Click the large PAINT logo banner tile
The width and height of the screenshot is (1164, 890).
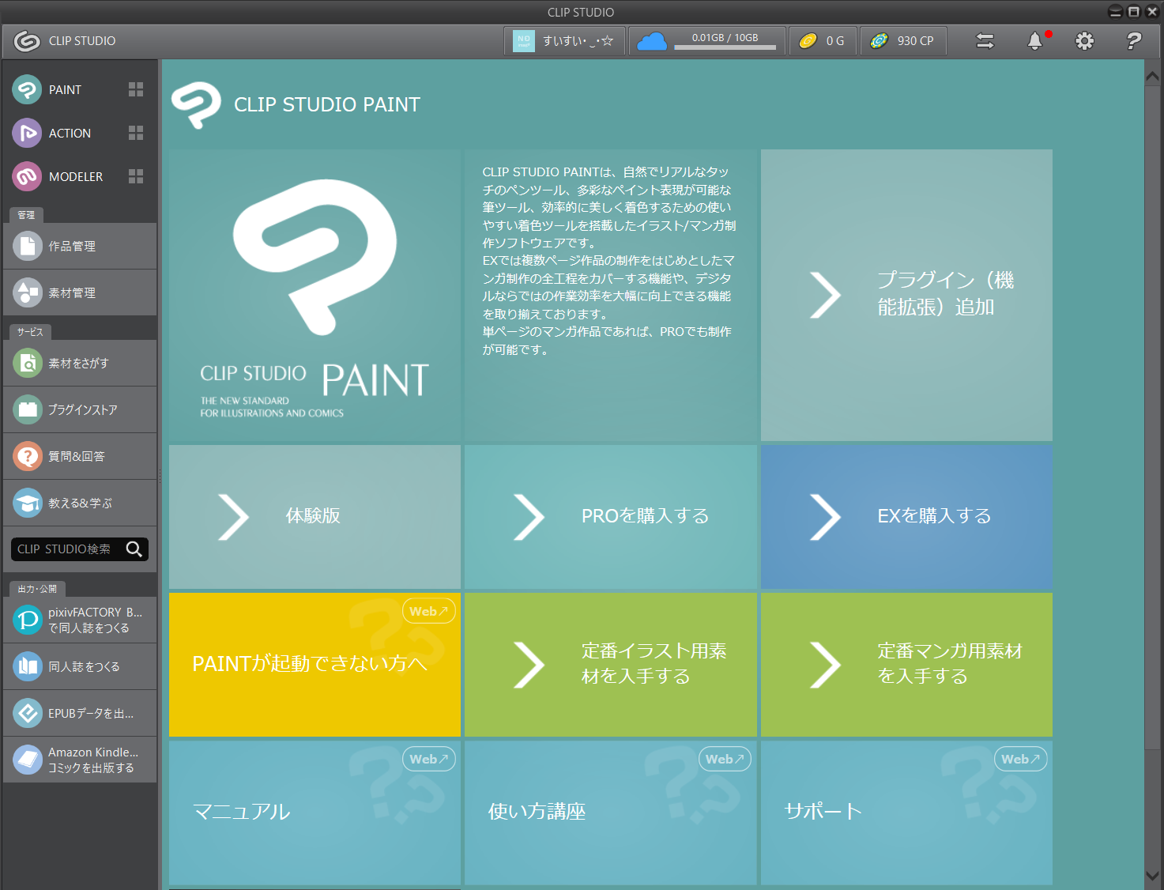pyautogui.click(x=315, y=296)
